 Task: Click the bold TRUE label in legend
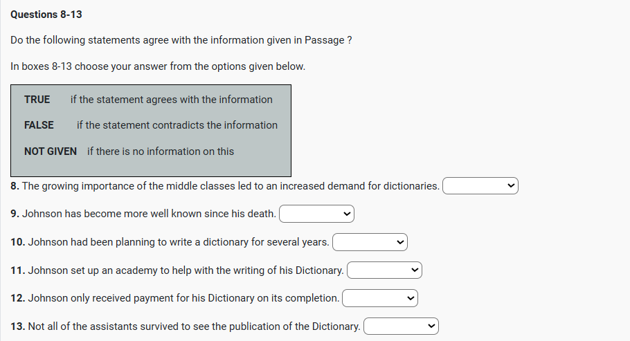click(37, 100)
